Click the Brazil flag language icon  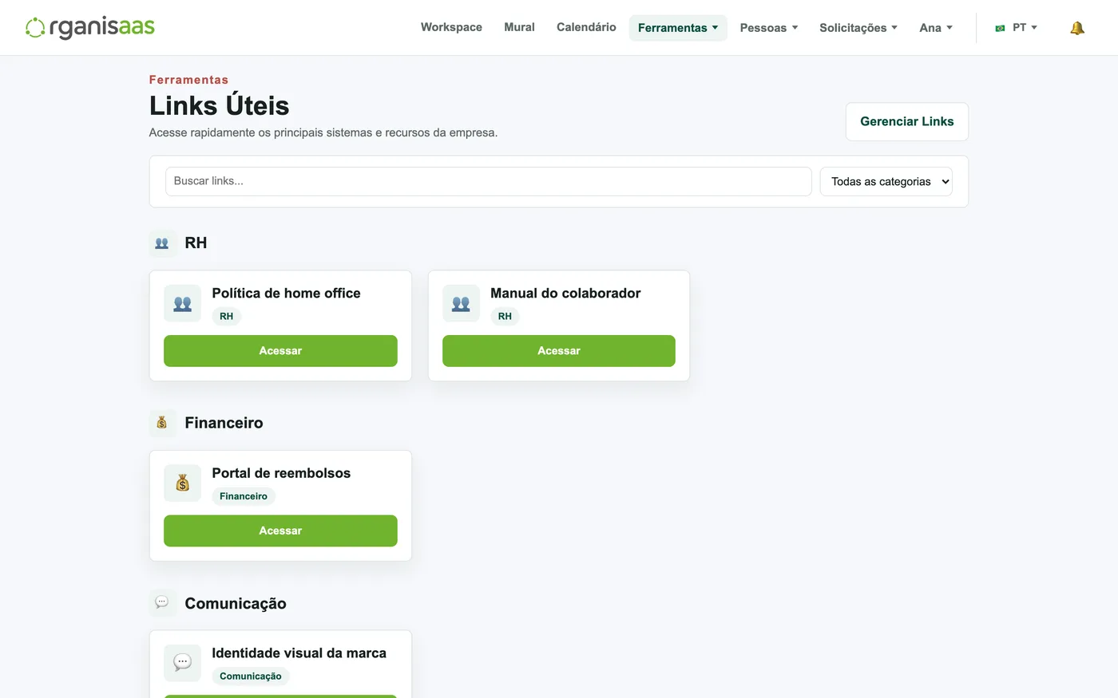[1000, 28]
